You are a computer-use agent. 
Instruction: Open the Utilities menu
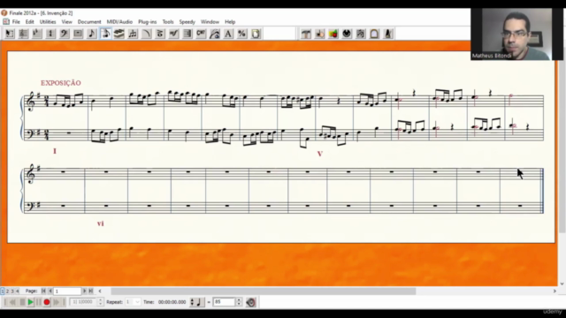[48, 21]
